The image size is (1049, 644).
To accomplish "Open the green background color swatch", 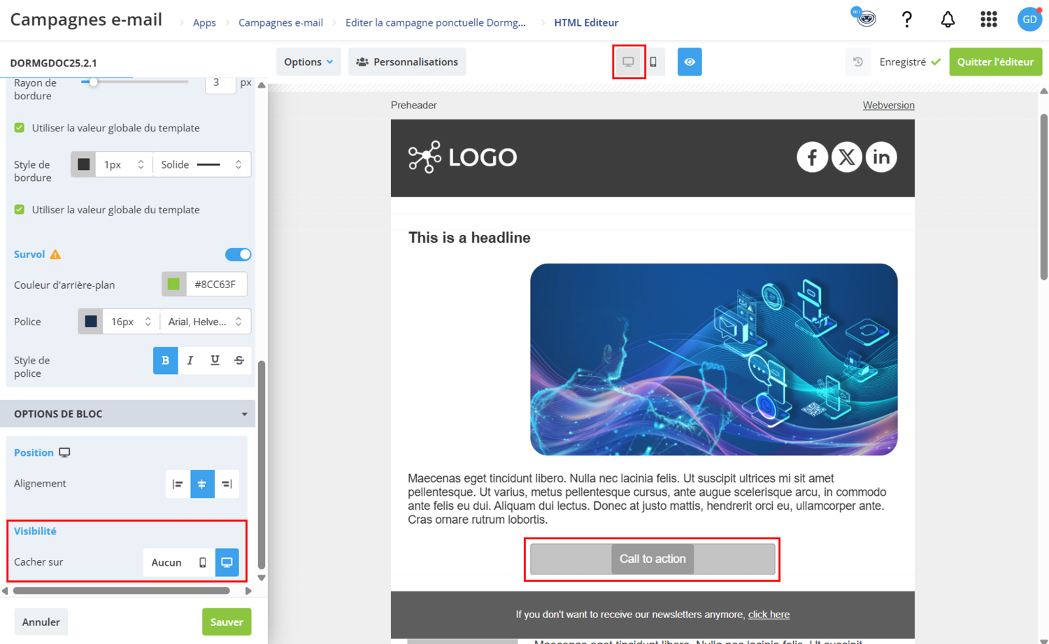I will [173, 285].
